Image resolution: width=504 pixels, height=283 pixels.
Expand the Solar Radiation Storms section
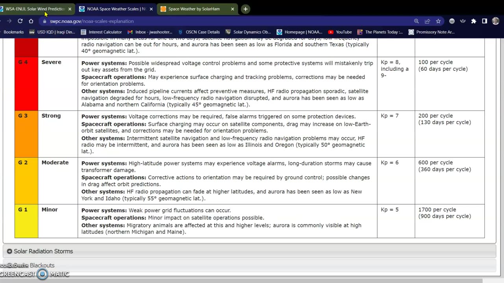(249, 251)
